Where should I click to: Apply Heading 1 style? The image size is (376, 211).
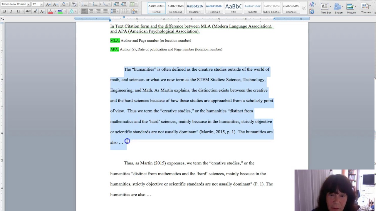[x=195, y=8]
